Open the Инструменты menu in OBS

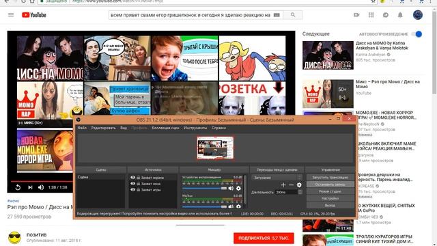coord(195,128)
